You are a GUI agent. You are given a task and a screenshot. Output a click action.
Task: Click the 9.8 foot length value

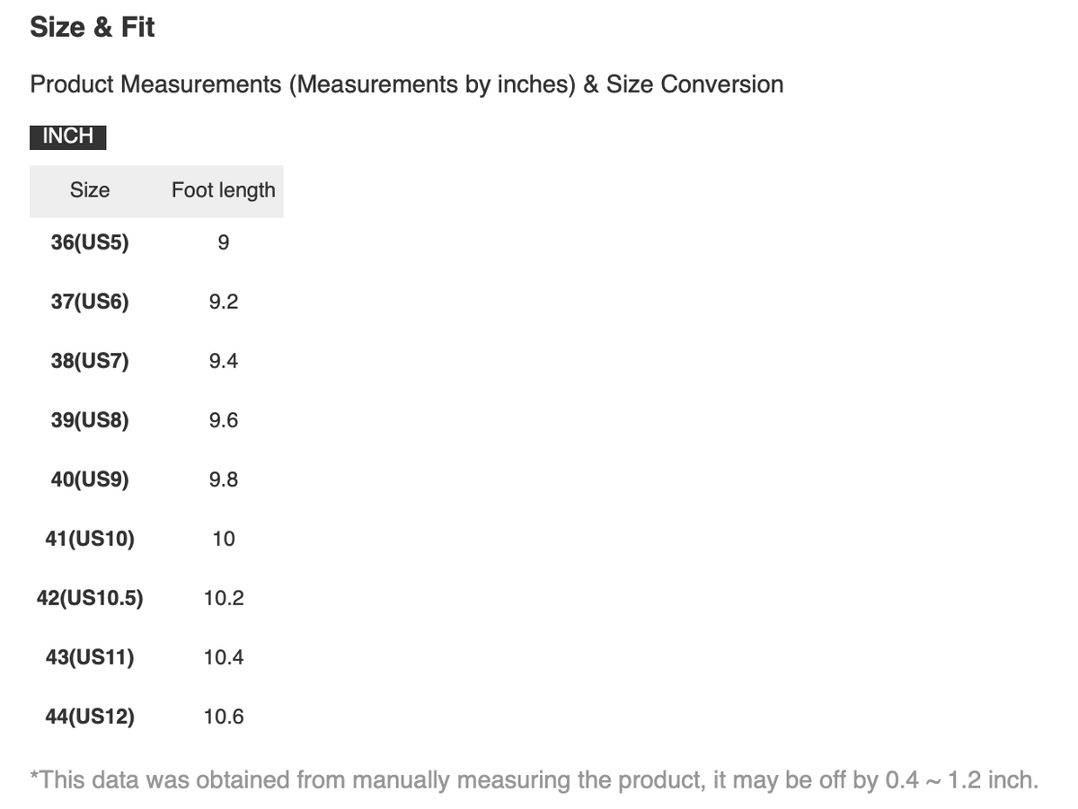tap(224, 480)
